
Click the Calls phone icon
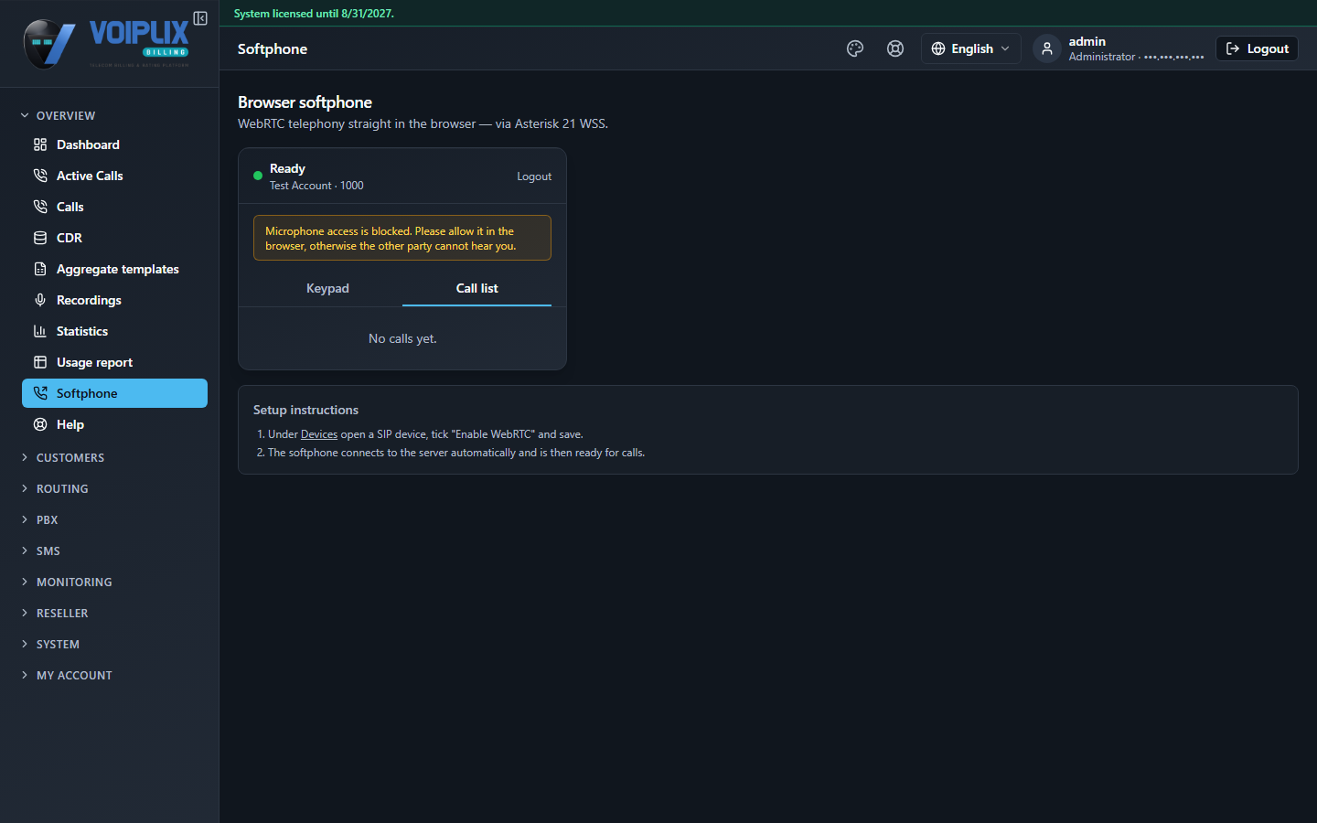pos(40,207)
